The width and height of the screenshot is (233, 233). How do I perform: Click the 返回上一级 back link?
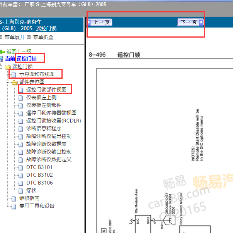click(19, 52)
